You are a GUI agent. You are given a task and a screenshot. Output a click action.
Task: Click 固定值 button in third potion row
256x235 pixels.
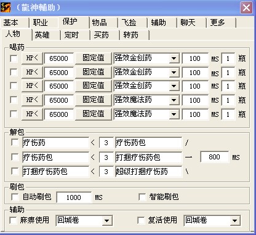click(94, 86)
